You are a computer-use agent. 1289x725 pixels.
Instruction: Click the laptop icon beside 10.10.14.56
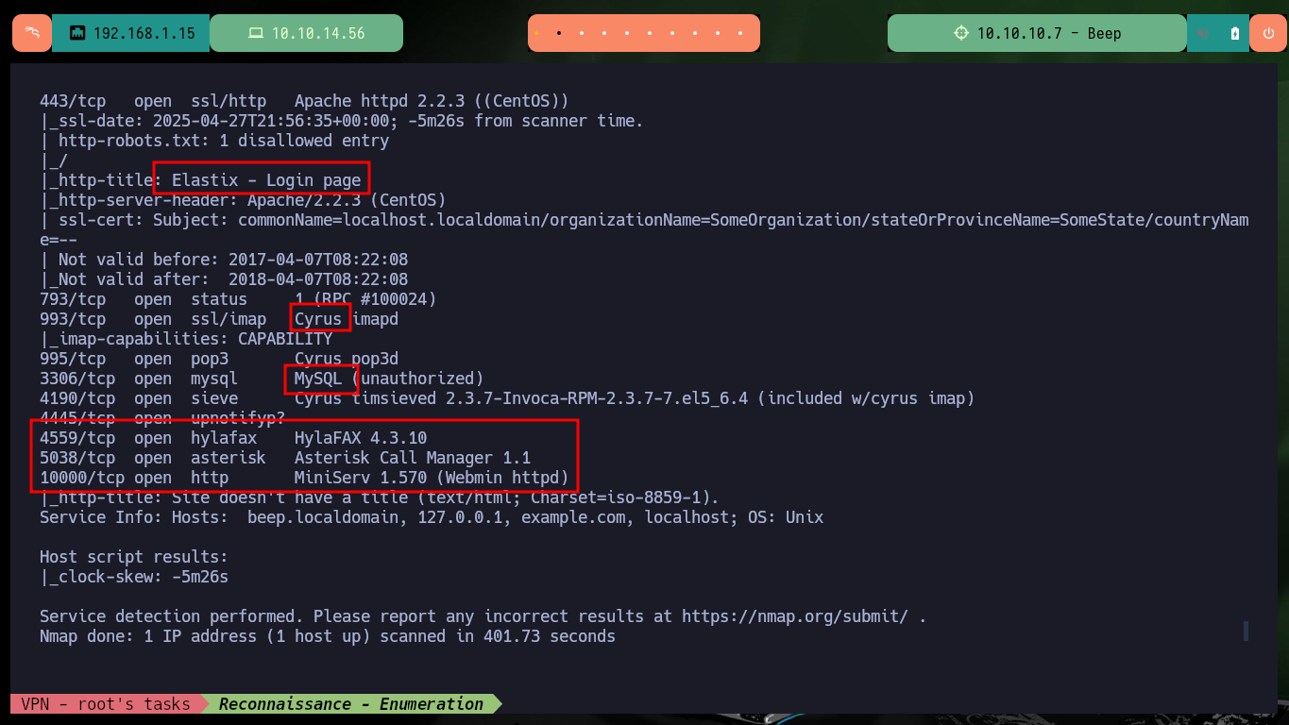point(255,33)
